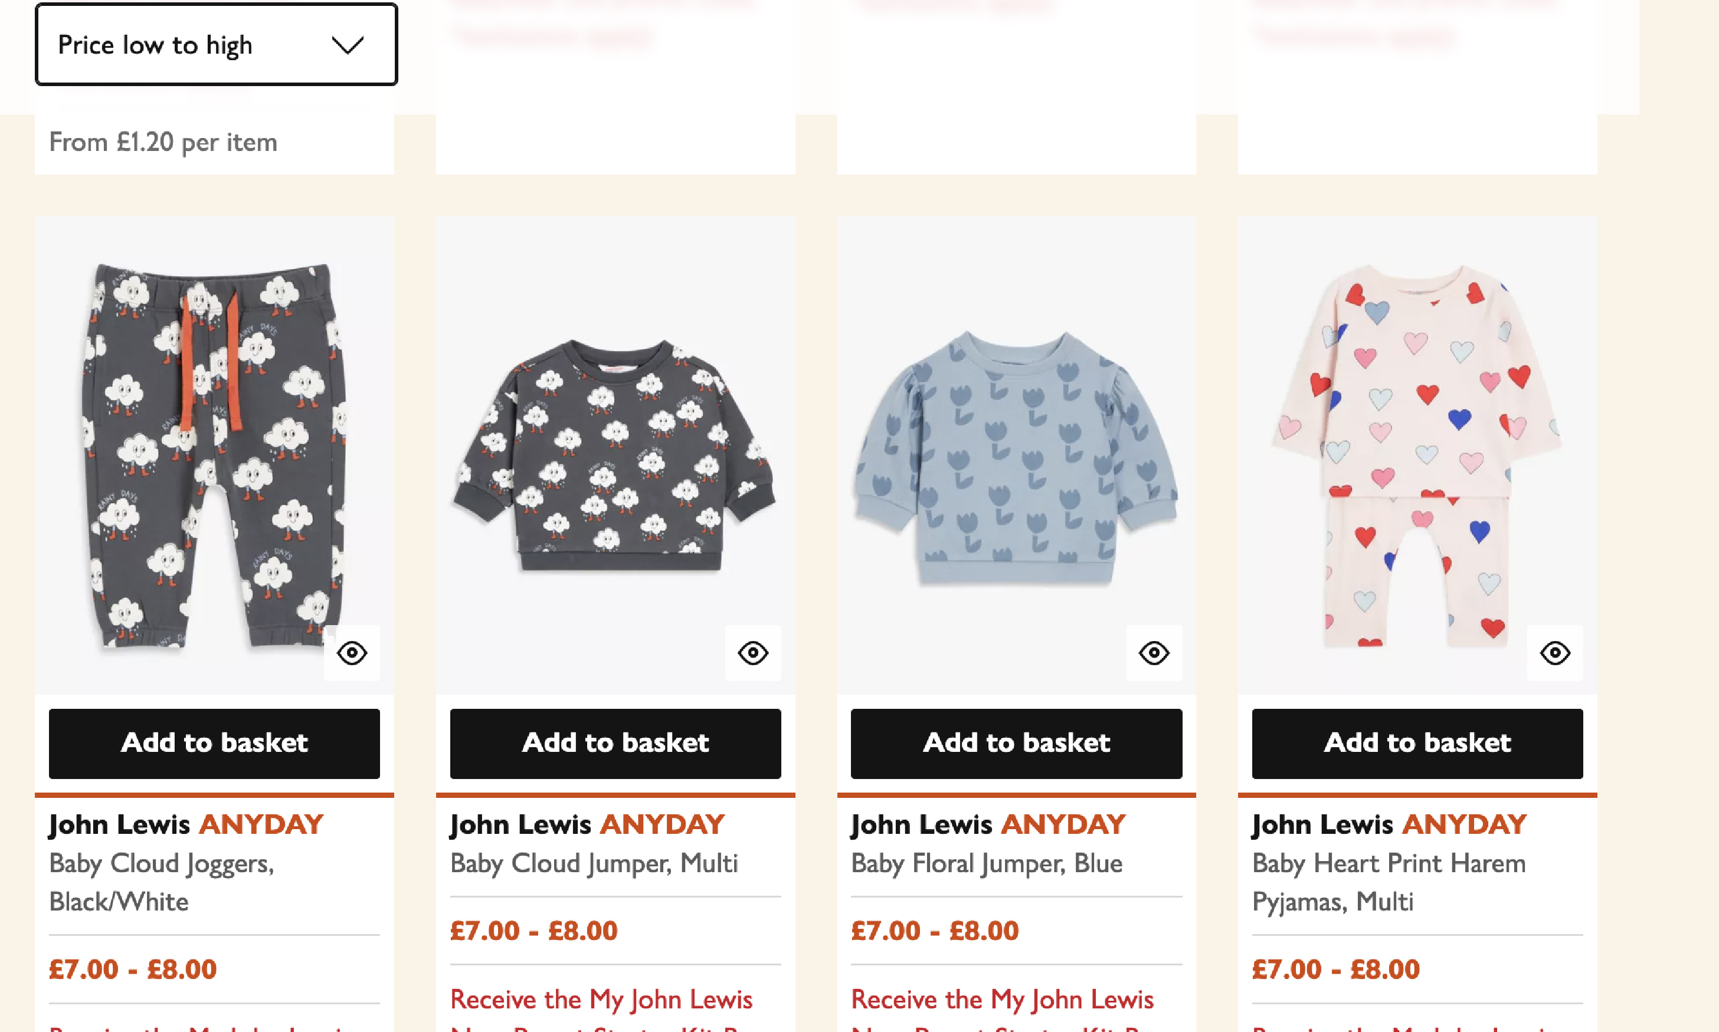Open quick view for Heart Print Pyjamas
This screenshot has height=1032, width=1719.
1555,653
